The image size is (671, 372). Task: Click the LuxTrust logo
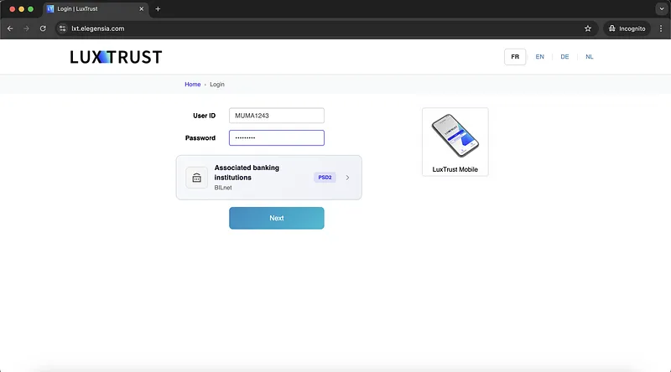(116, 57)
